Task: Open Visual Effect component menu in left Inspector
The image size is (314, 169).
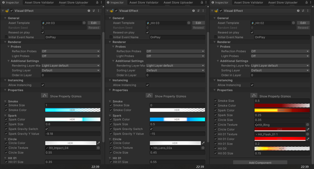Action: 98,11
